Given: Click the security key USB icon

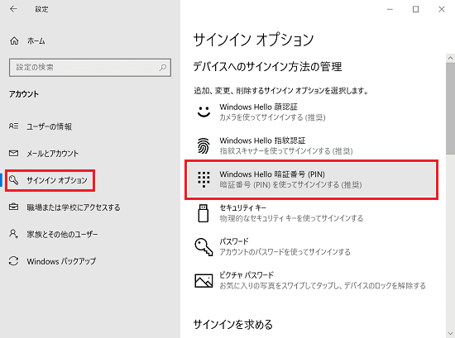Looking at the screenshot, I should coord(204,213).
